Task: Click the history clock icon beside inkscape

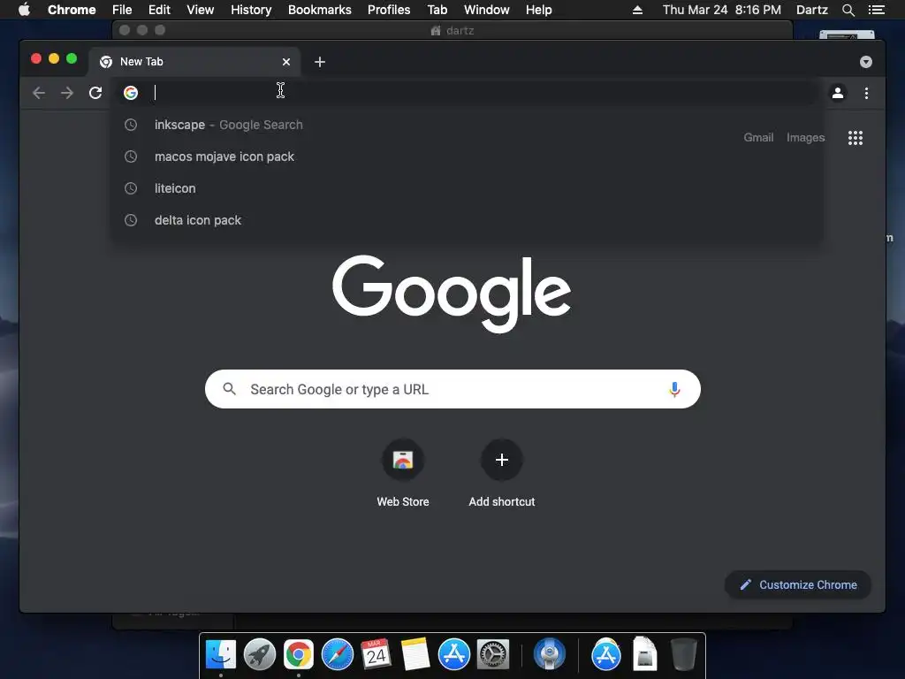Action: pyautogui.click(x=131, y=125)
